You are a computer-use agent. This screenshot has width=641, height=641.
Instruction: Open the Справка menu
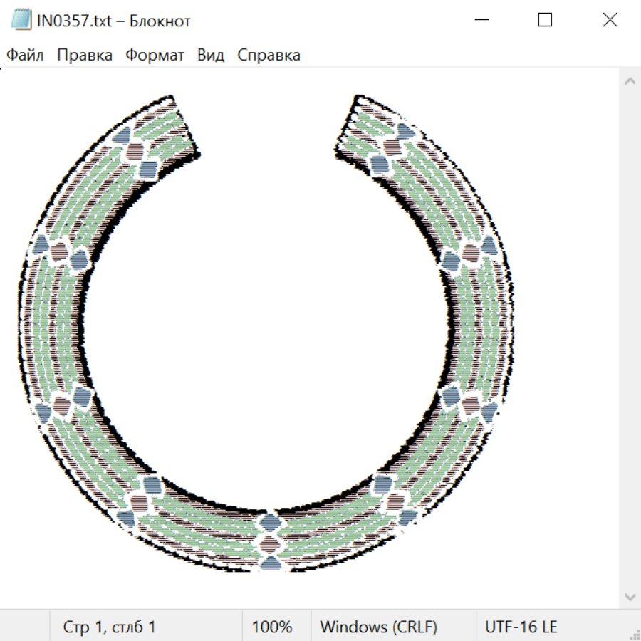(x=269, y=56)
